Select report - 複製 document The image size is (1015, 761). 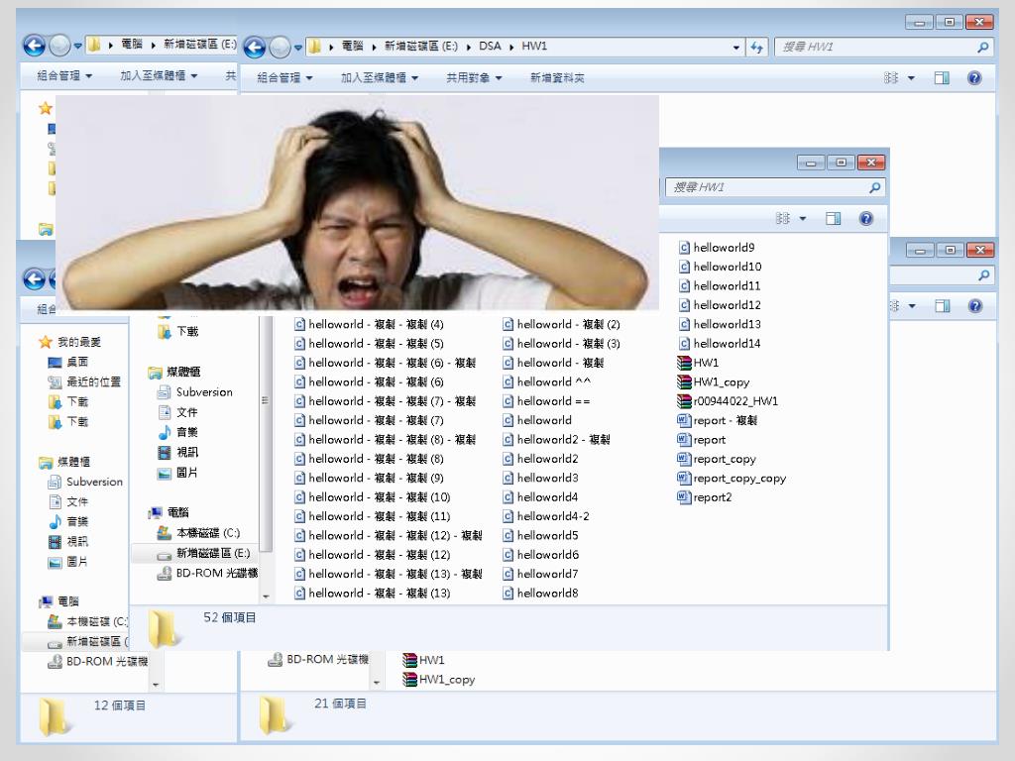[x=718, y=420]
